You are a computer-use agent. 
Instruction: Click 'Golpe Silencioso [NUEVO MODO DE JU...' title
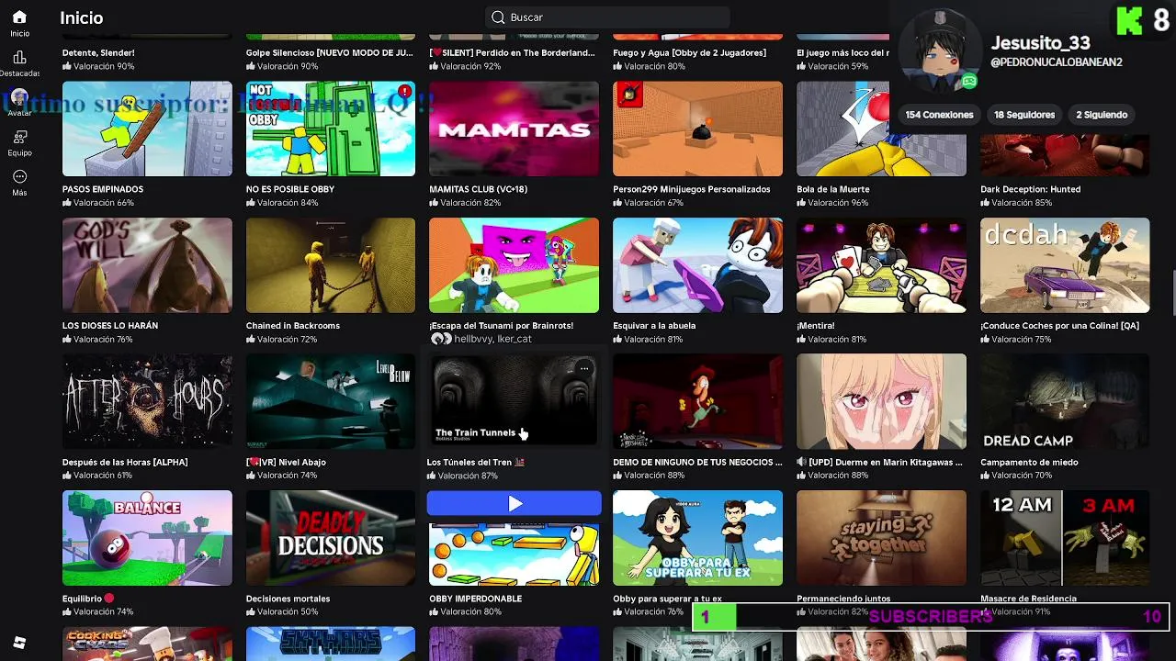(329, 53)
